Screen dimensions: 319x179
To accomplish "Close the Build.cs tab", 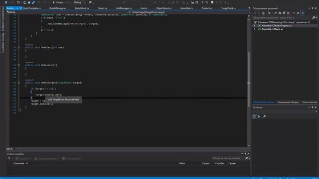I will [x=20, y=8].
